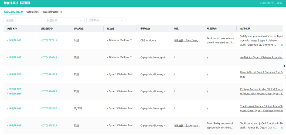Open Protege Encore Study source link

point(261,92)
